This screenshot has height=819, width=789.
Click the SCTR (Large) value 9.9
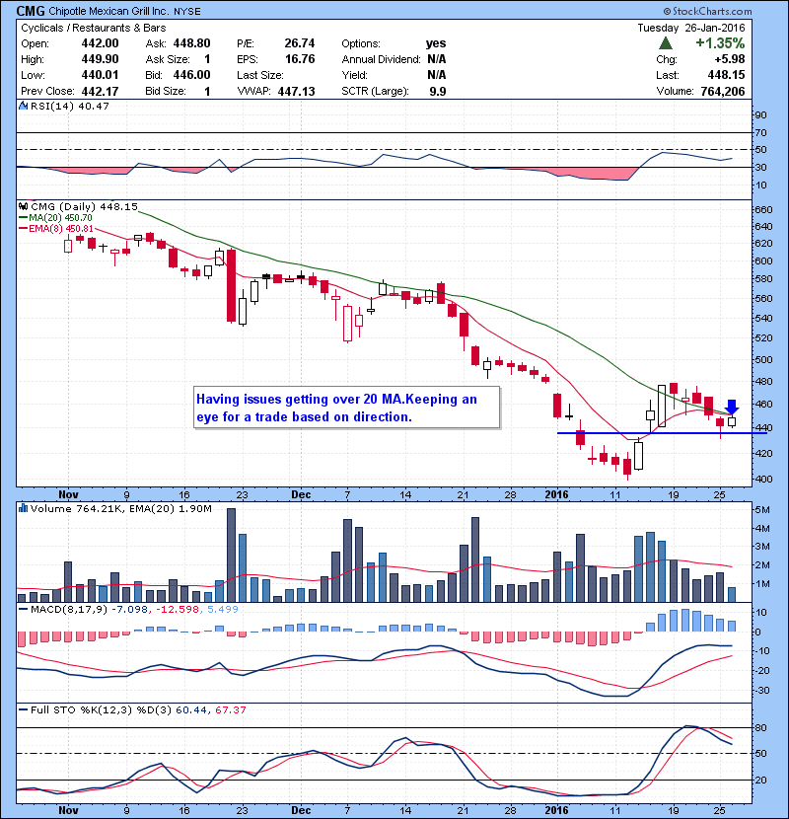[438, 91]
